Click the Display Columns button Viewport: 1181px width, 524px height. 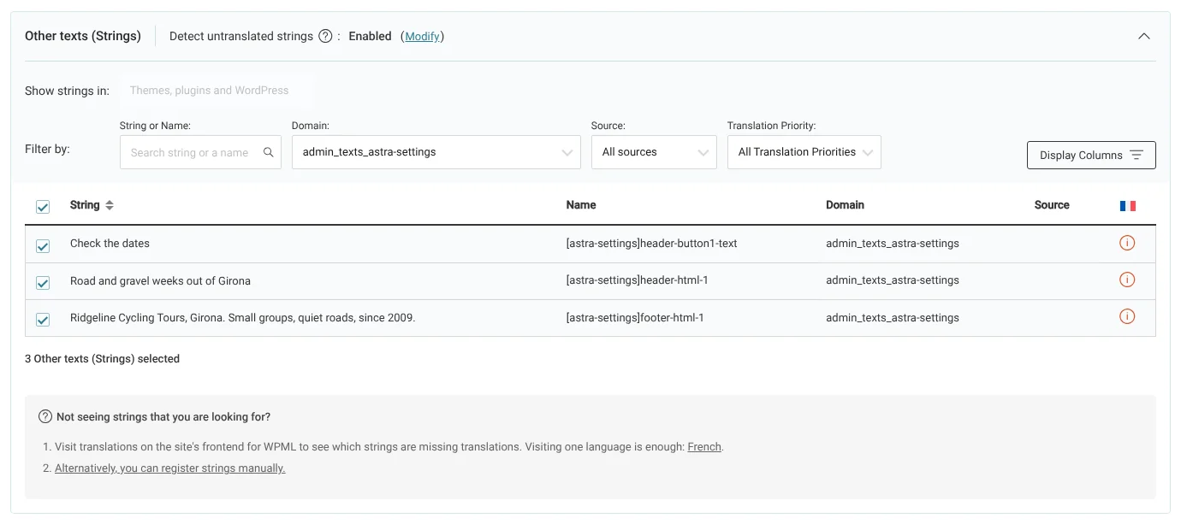coord(1091,155)
